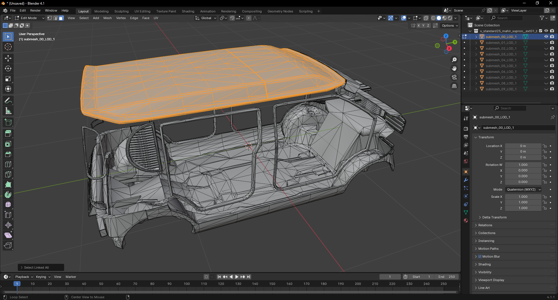Open the Edit Mode dropdown

tap(30, 18)
